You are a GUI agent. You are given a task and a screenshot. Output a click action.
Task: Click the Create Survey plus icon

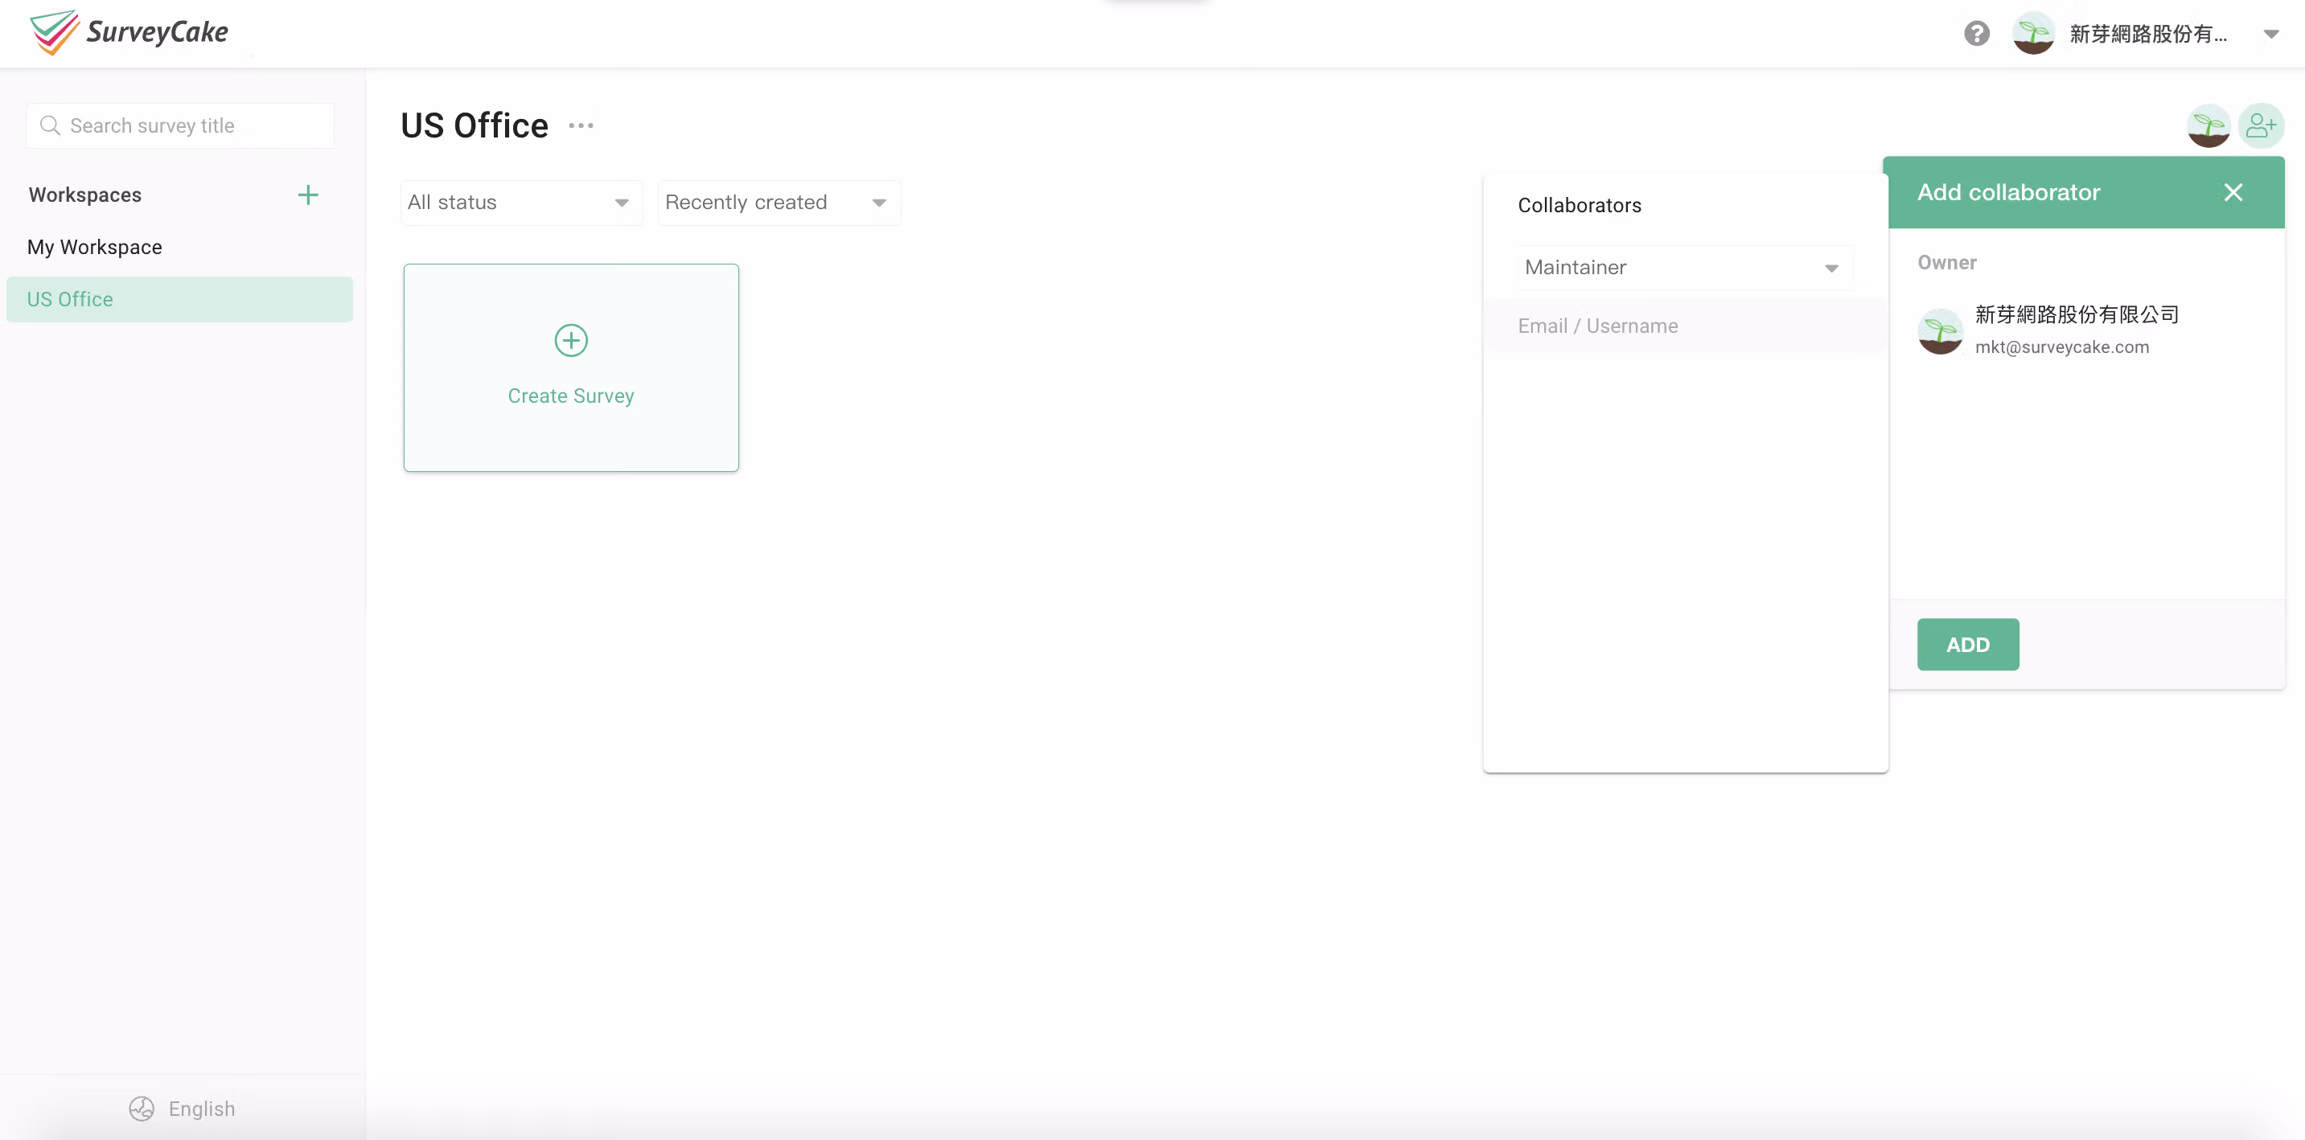pos(571,341)
